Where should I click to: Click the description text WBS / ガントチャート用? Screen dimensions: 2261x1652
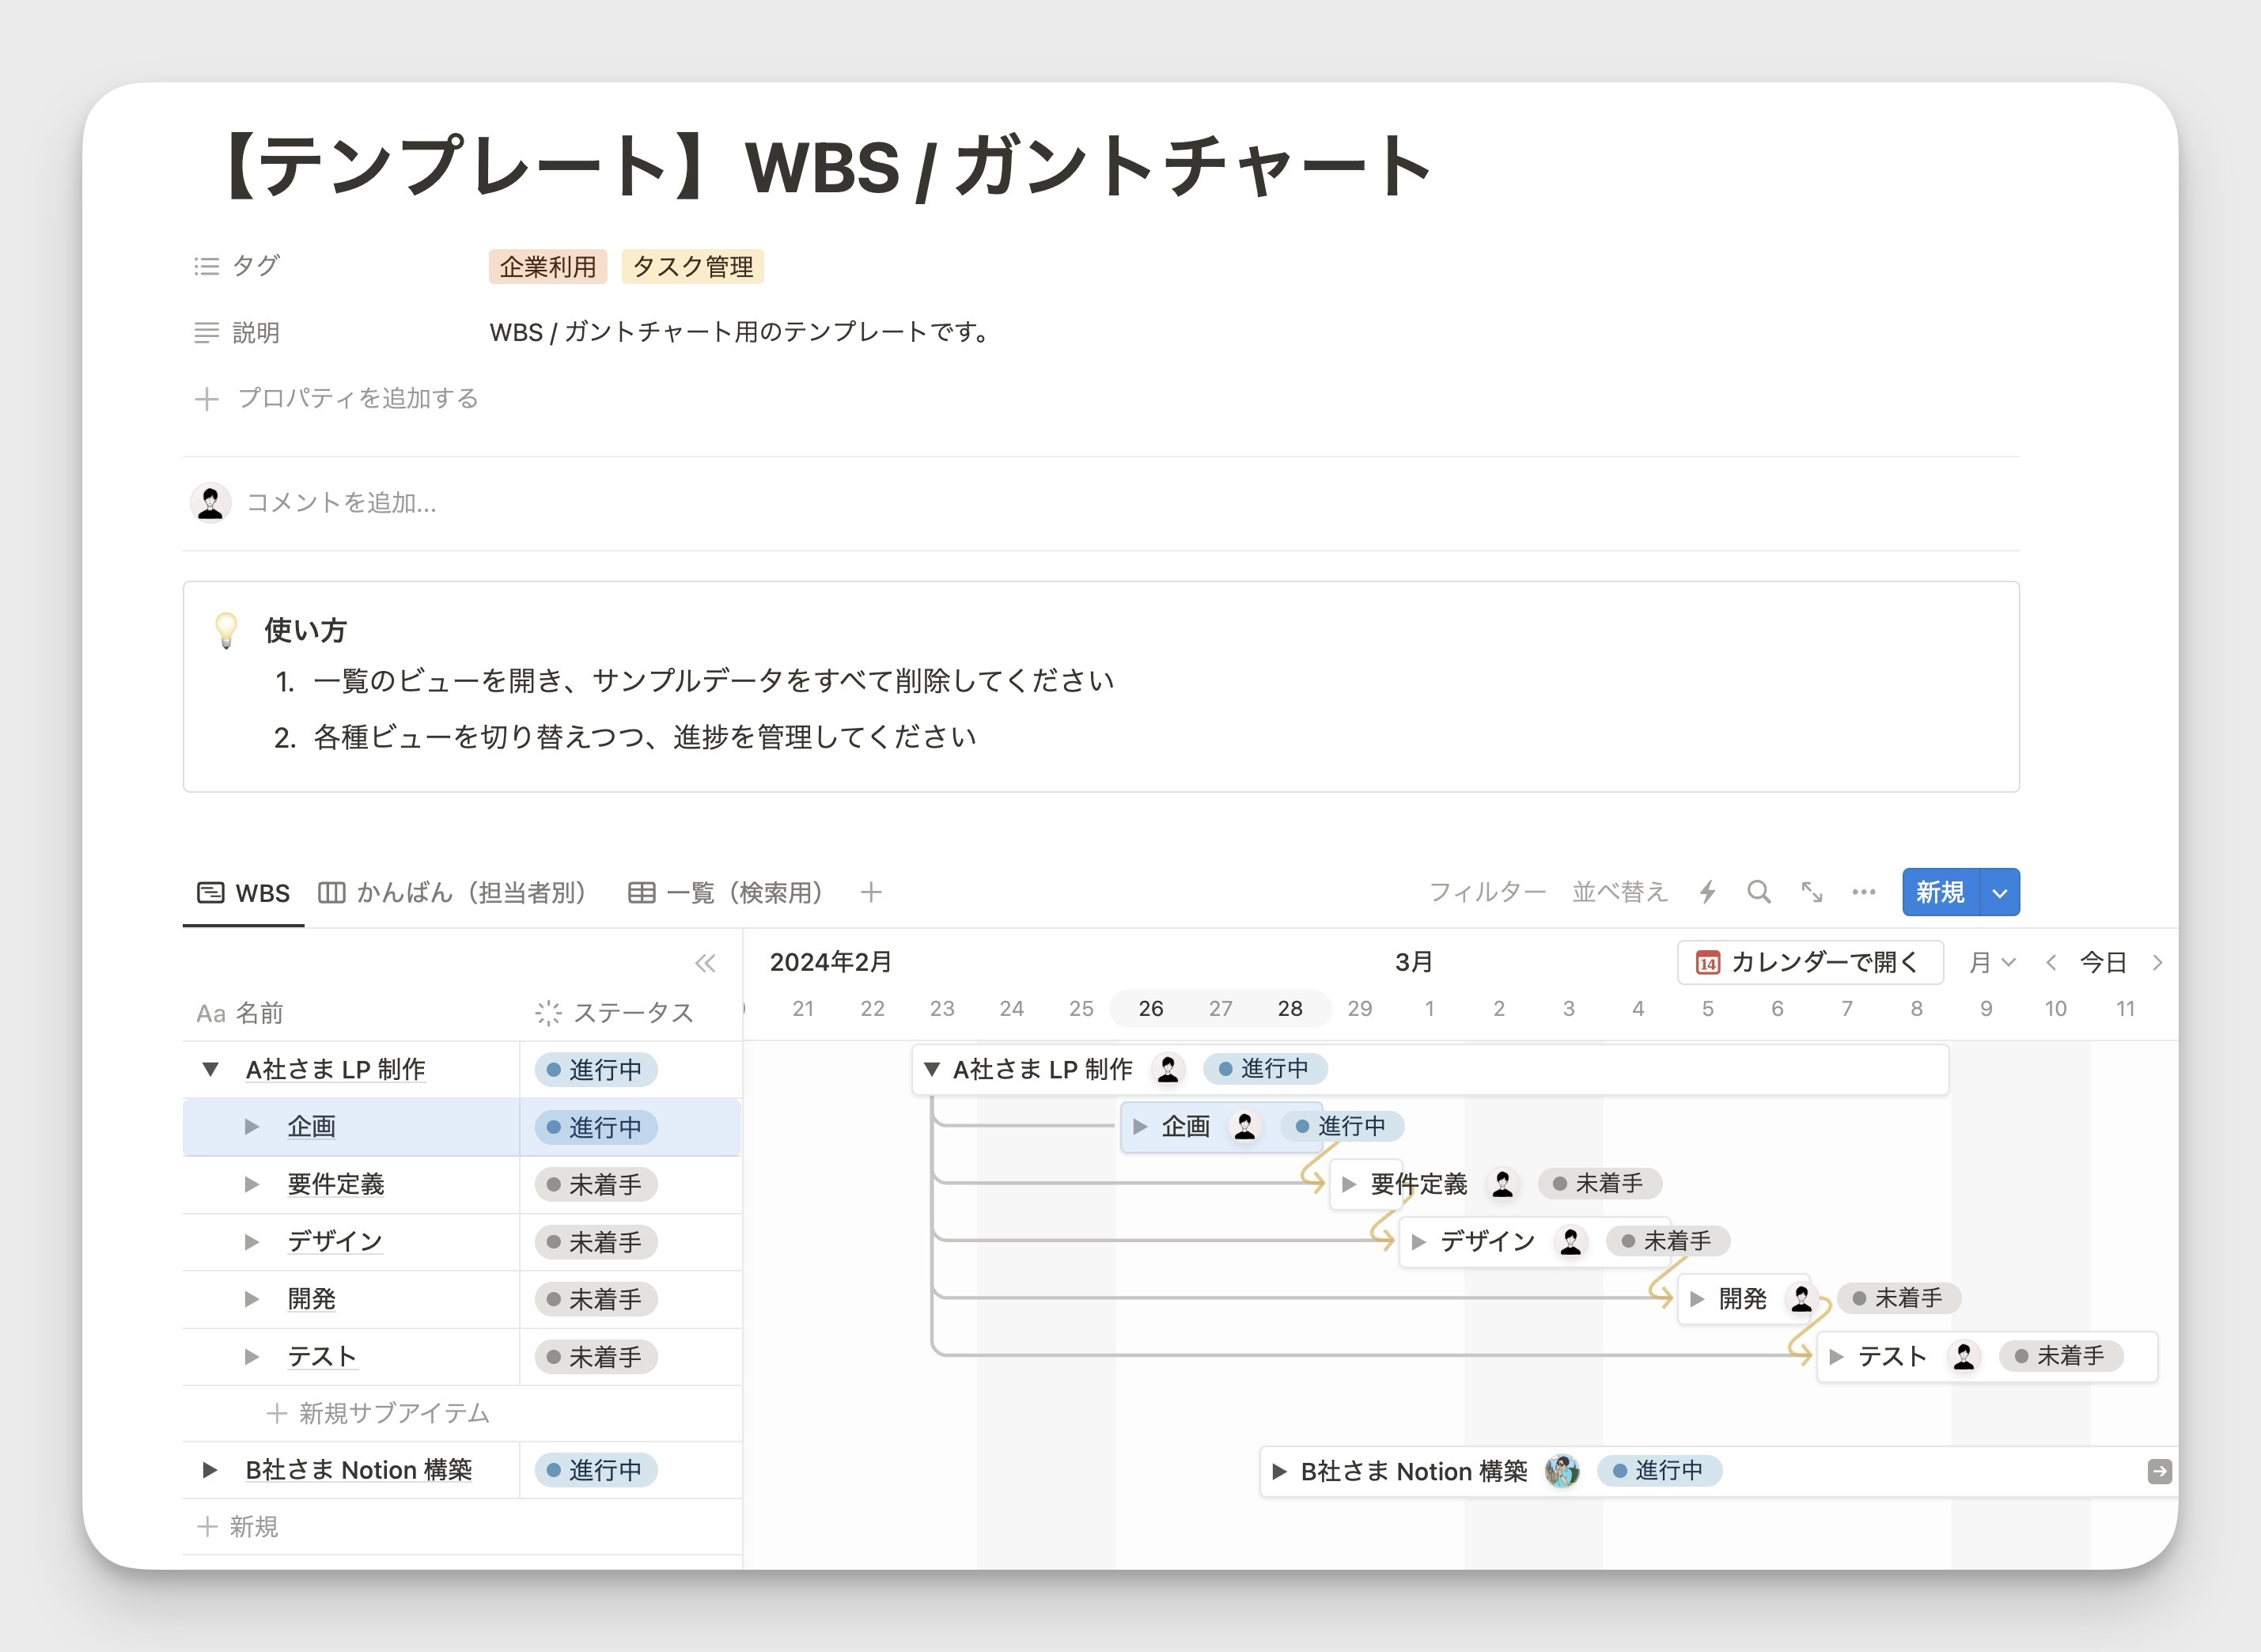(739, 332)
